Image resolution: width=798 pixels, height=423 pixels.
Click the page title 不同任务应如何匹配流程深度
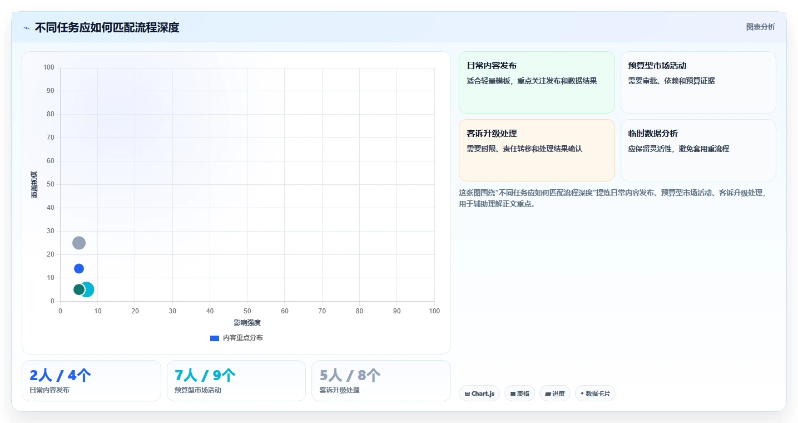tap(107, 27)
